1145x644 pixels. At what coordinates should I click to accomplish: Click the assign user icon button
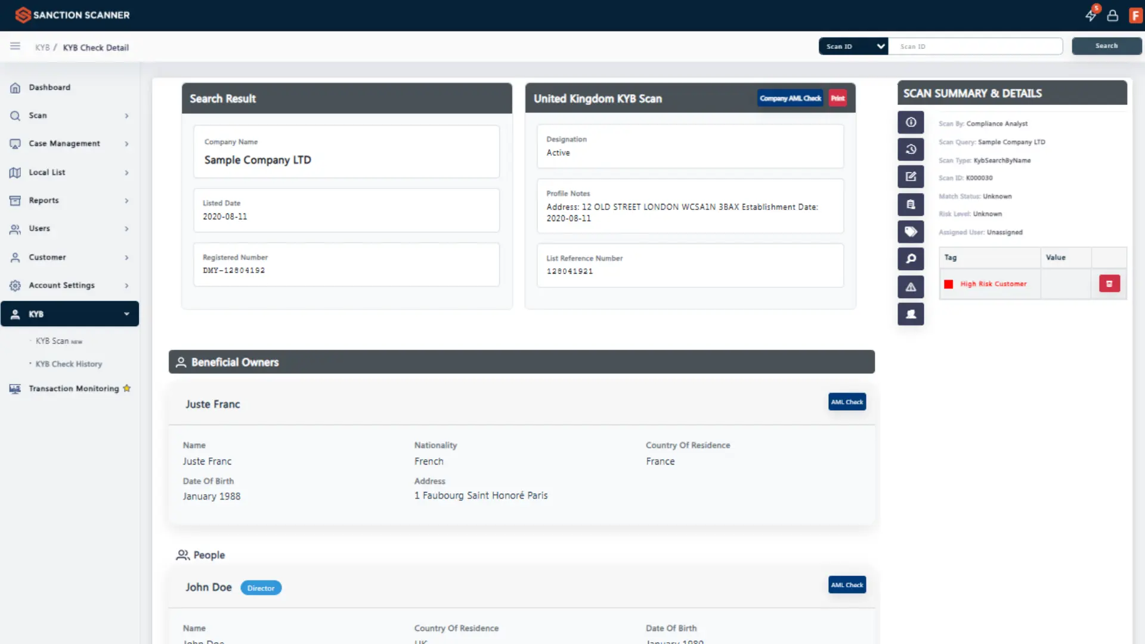point(911,314)
